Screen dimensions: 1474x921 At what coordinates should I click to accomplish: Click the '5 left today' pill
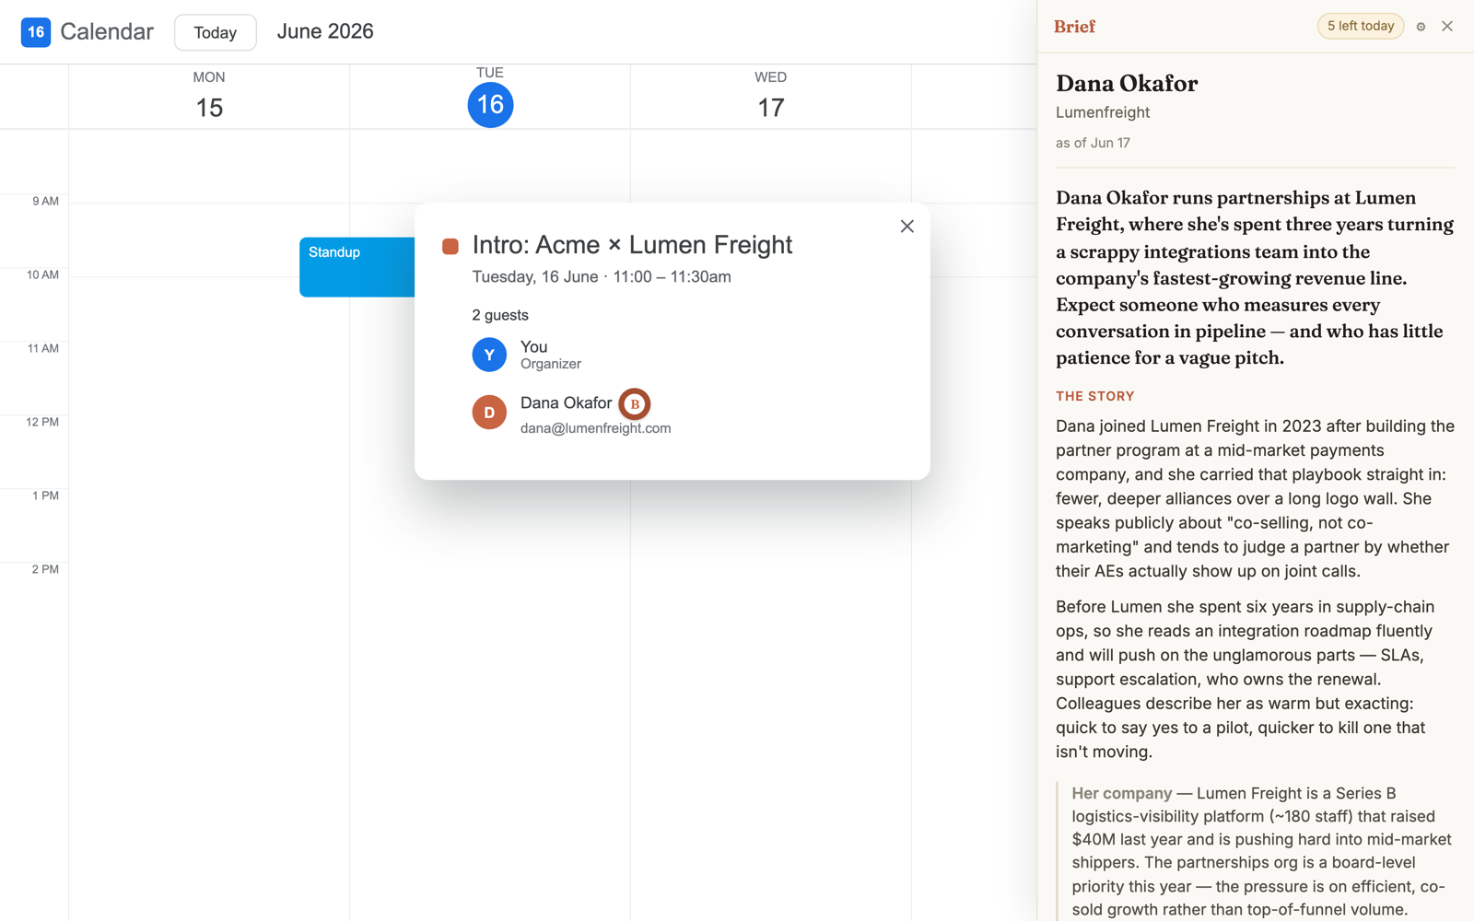coord(1361,26)
